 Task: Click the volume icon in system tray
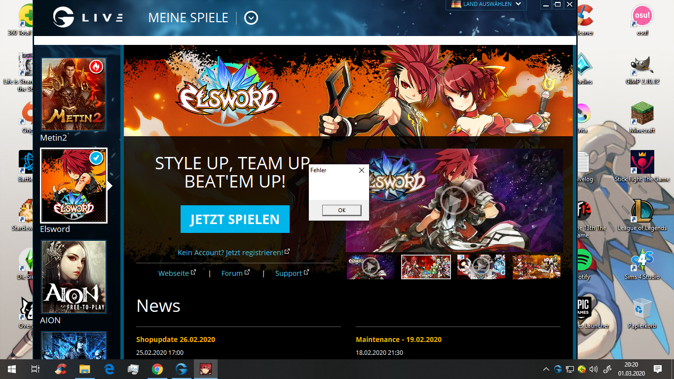[594, 369]
